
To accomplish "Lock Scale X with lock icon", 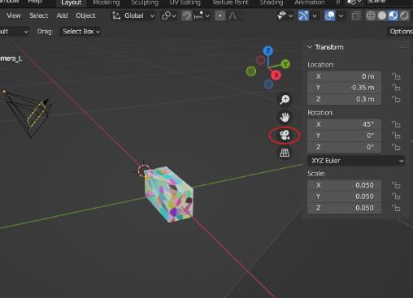I will point(396,185).
